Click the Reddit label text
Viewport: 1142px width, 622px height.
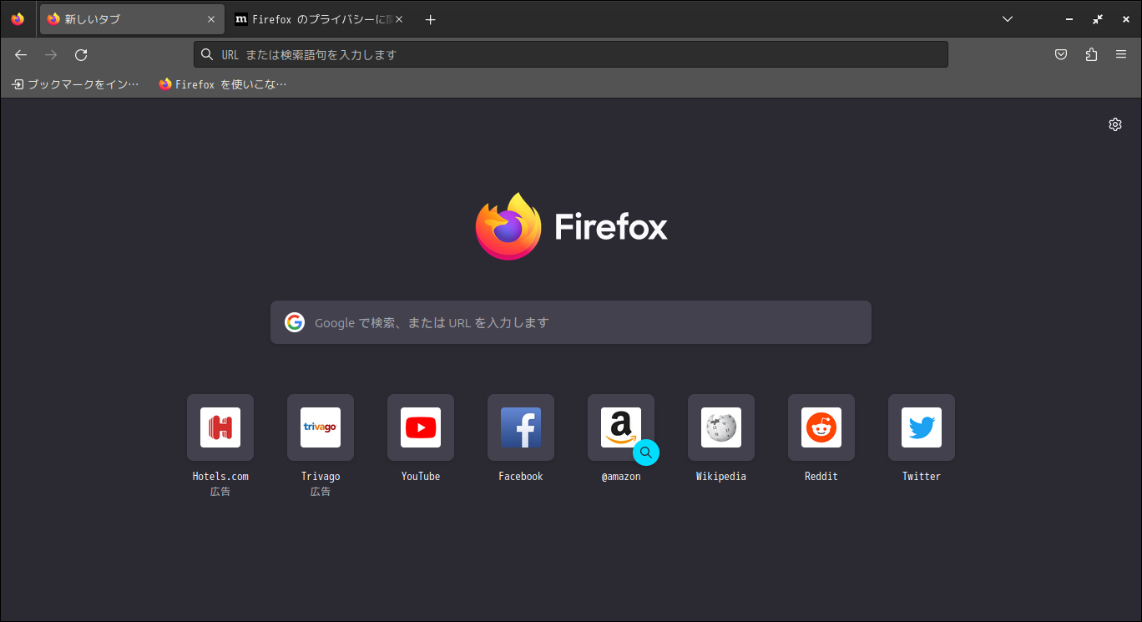coord(821,477)
